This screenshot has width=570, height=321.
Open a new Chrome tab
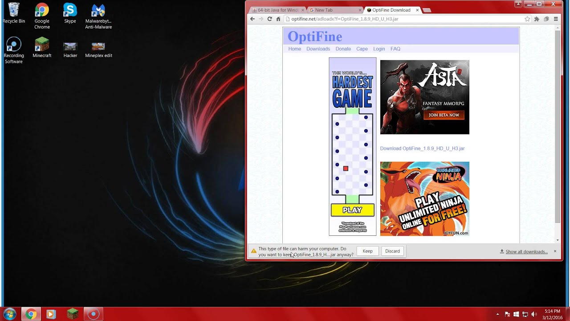click(427, 10)
